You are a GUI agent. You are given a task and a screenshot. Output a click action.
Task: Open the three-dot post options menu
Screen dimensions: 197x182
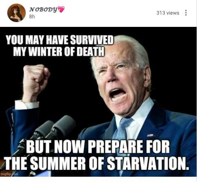[x=186, y=13]
